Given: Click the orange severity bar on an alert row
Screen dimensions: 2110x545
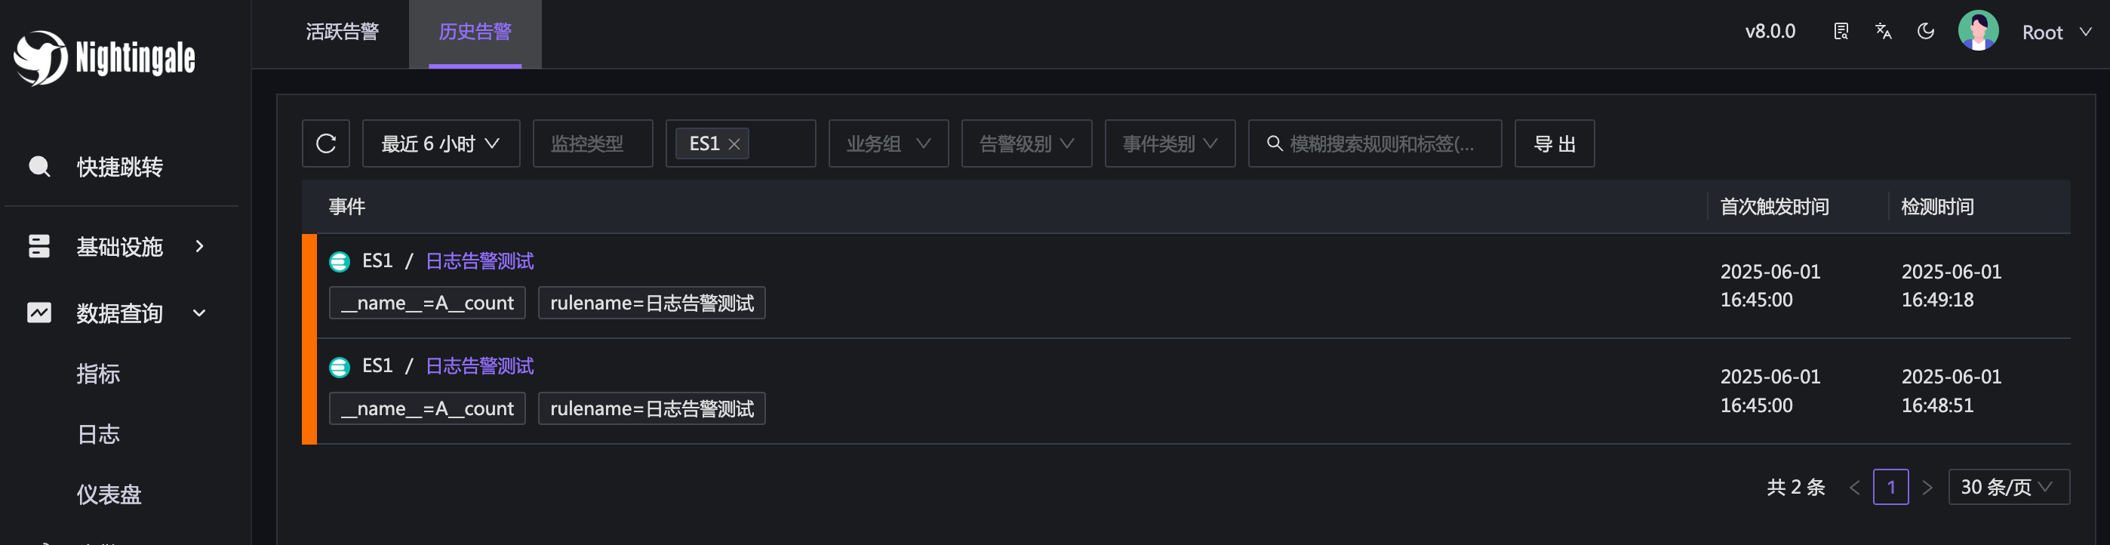Looking at the screenshot, I should pyautogui.click(x=309, y=287).
